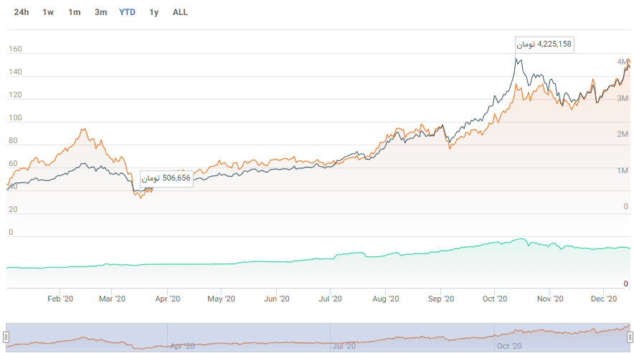Image resolution: width=634 pixels, height=353 pixels.
Task: Select the 24h time range
Action: 22,12
